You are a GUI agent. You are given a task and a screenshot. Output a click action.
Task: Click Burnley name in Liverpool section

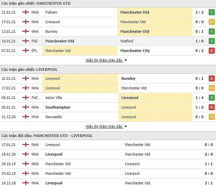coord(128,78)
